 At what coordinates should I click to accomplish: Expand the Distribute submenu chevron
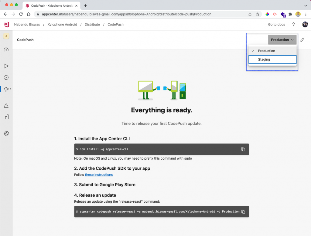pos(11,89)
